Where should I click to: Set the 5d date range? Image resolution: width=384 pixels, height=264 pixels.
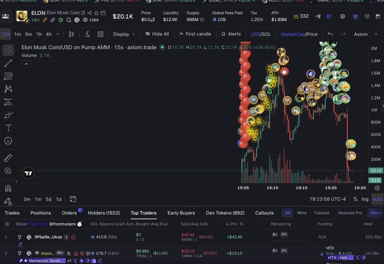[48, 199]
